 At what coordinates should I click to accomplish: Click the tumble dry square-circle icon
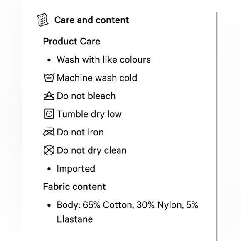tap(49, 114)
